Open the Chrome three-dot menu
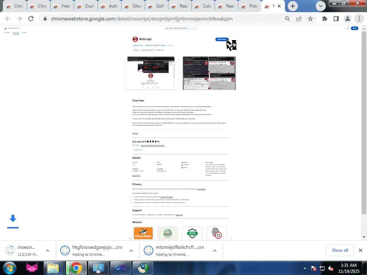This screenshot has height=275, width=367. point(359,19)
